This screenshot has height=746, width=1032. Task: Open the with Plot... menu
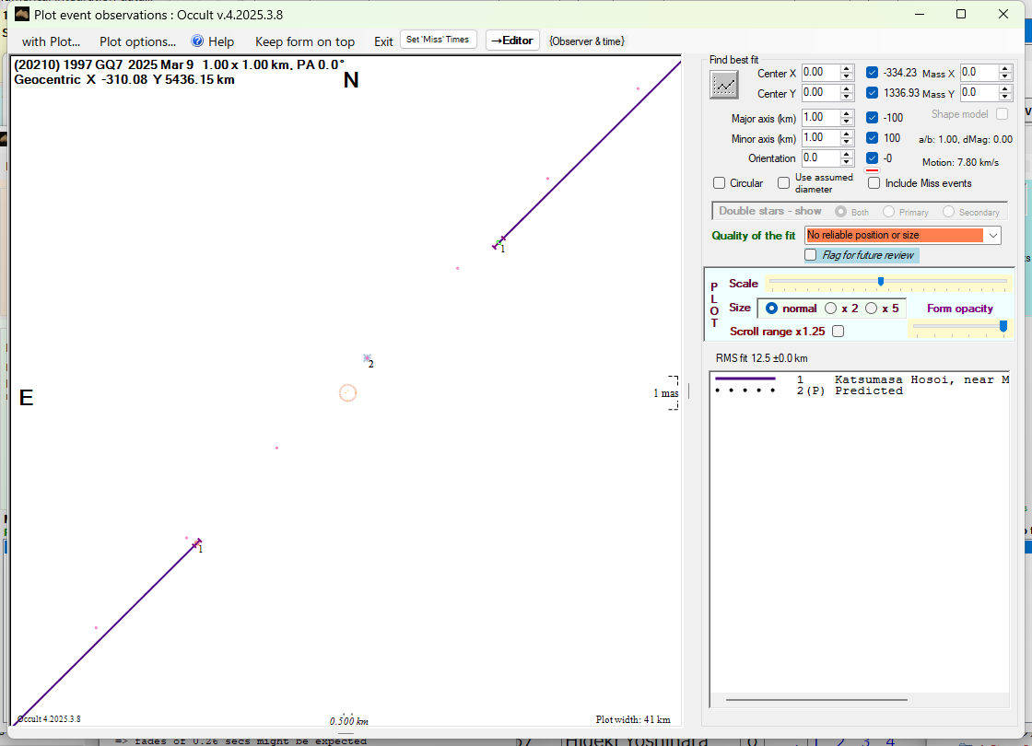click(x=51, y=41)
